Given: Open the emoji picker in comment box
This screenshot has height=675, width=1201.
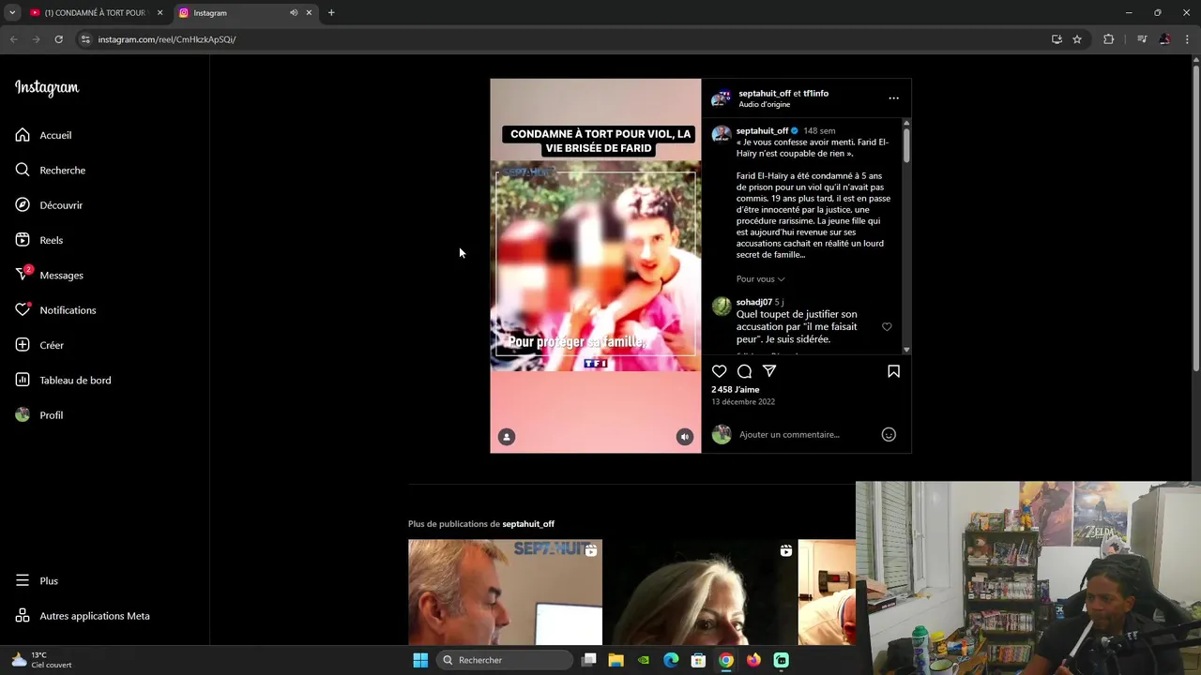Looking at the screenshot, I should click(889, 434).
